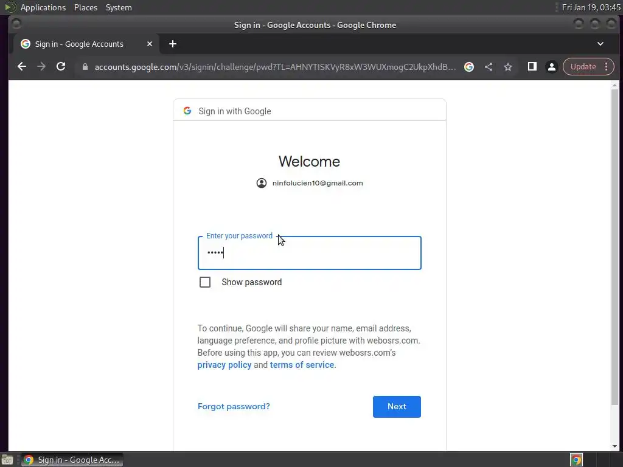Image resolution: width=623 pixels, height=467 pixels.
Task: Click the Sign in with Google header text
Action: click(235, 111)
